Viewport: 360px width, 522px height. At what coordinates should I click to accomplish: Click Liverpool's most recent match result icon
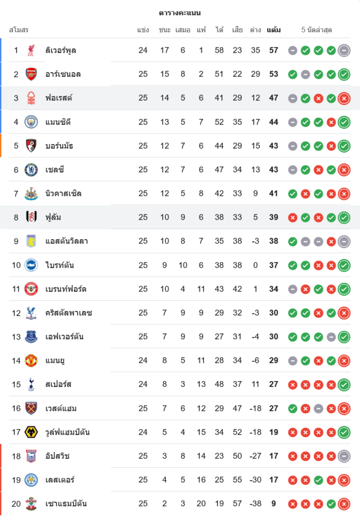pos(344,51)
